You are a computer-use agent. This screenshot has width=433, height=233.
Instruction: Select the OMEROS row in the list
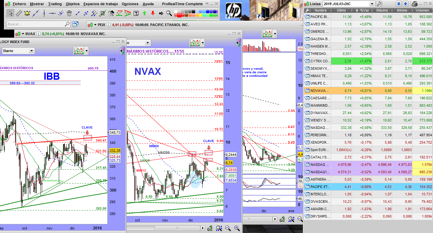click(368, 31)
